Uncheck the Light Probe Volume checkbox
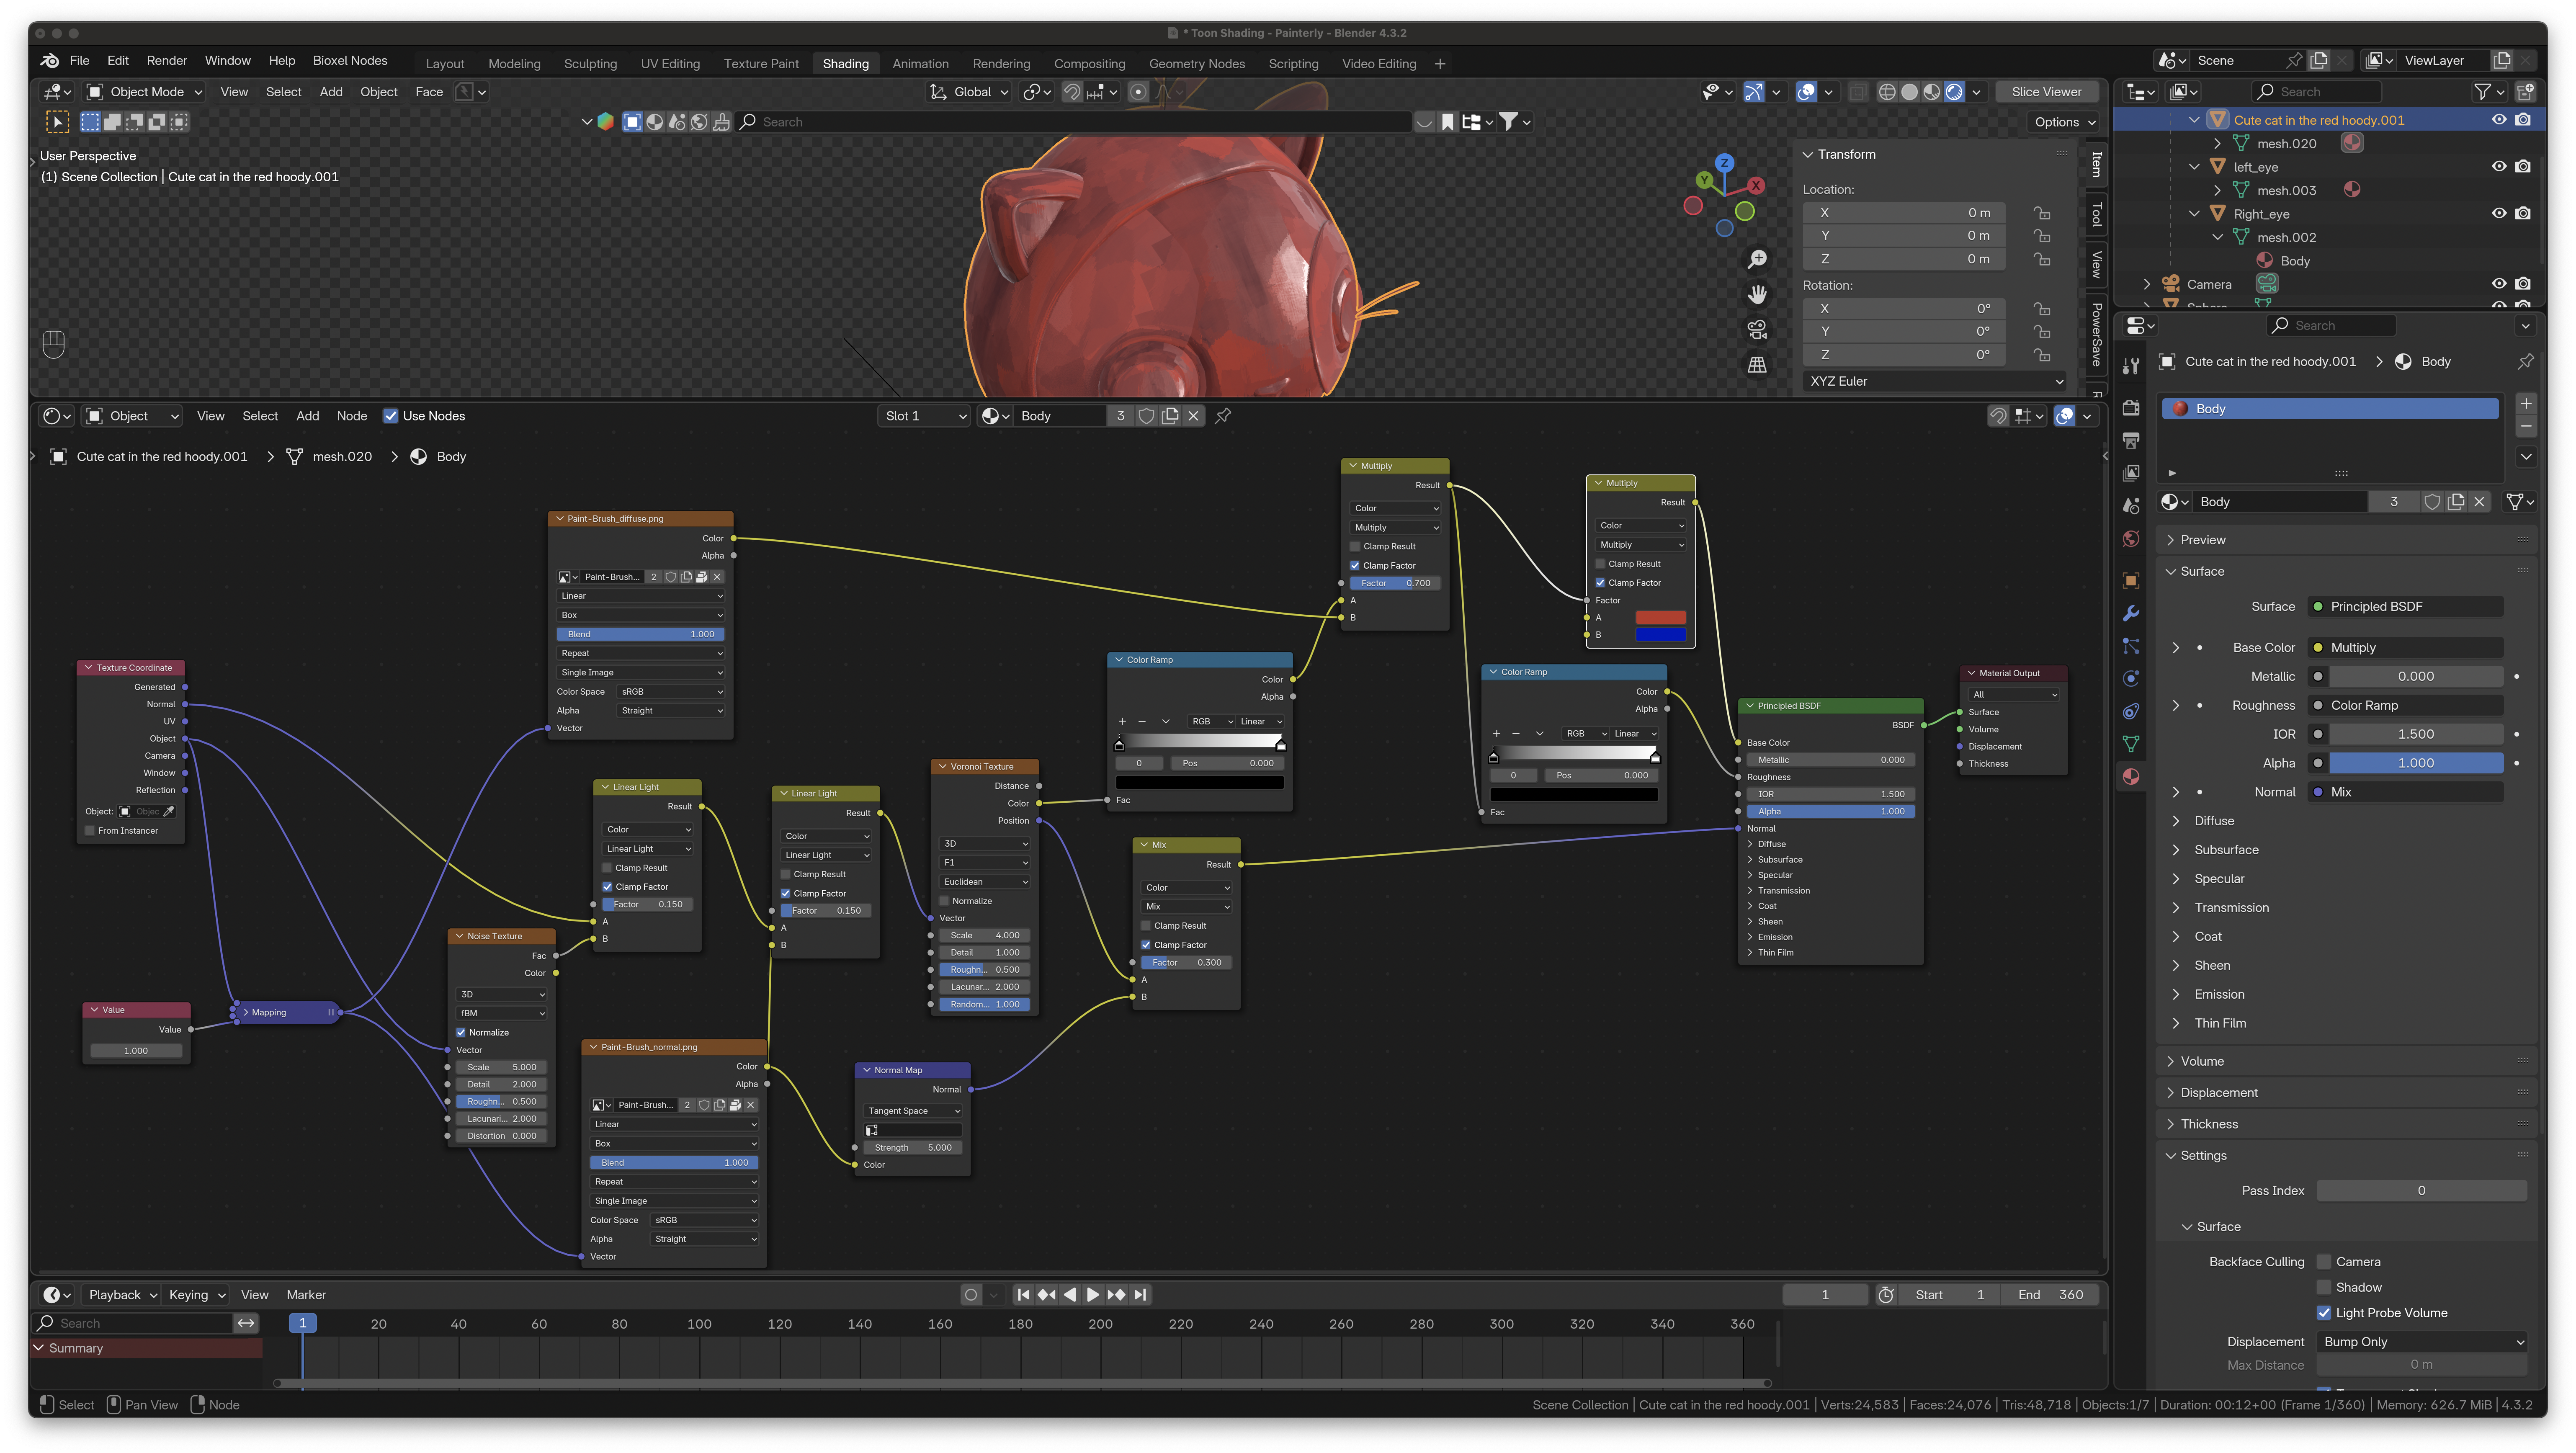The width and height of the screenshot is (2576, 1453). pyautogui.click(x=2324, y=1313)
